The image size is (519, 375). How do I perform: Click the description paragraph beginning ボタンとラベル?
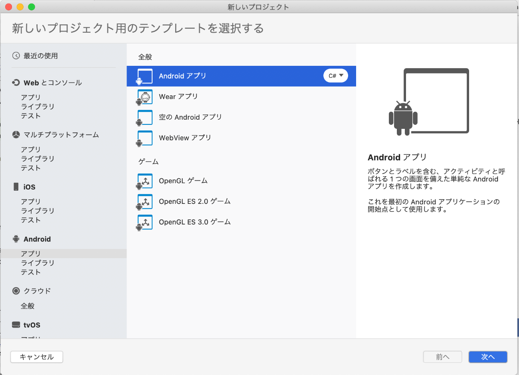(436, 179)
